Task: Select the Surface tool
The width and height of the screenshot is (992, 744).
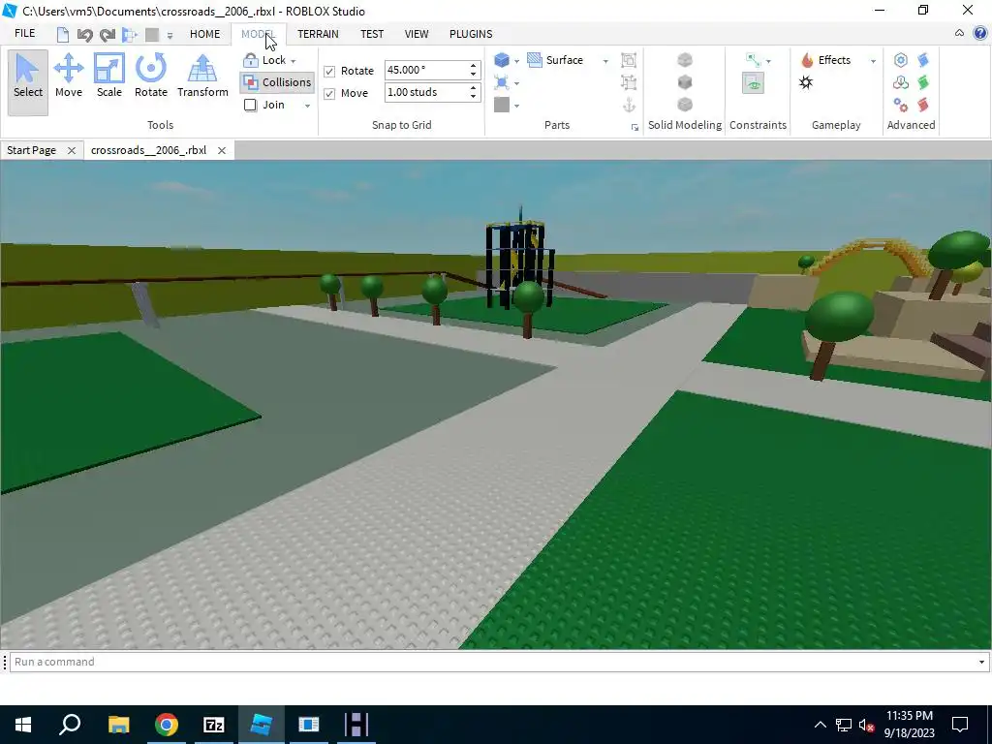Action: [x=555, y=60]
